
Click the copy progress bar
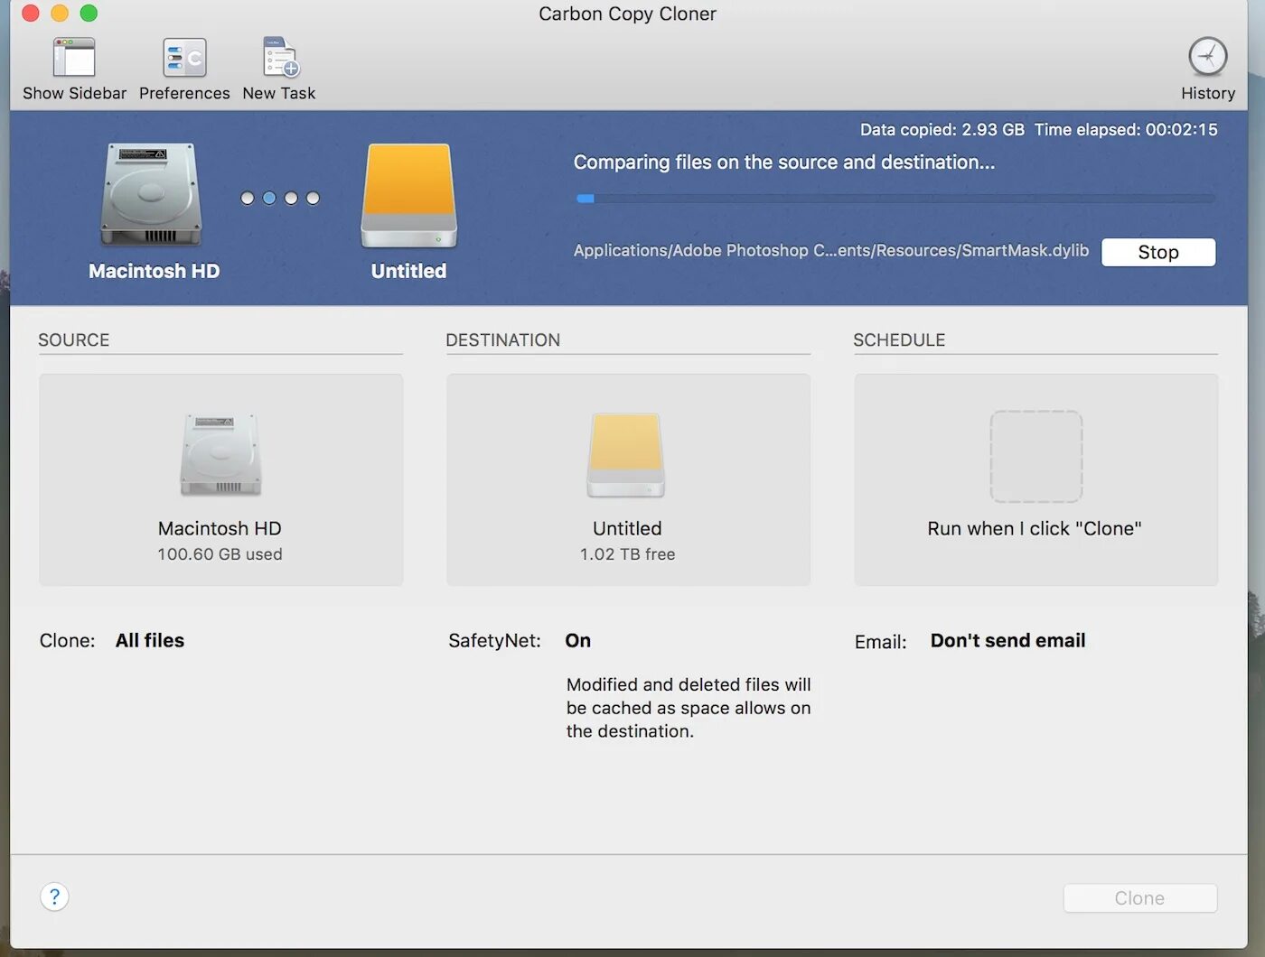pyautogui.click(x=895, y=198)
